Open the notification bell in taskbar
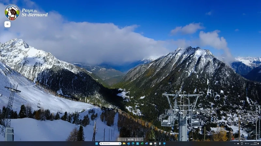261x146 pixels. click(258, 143)
